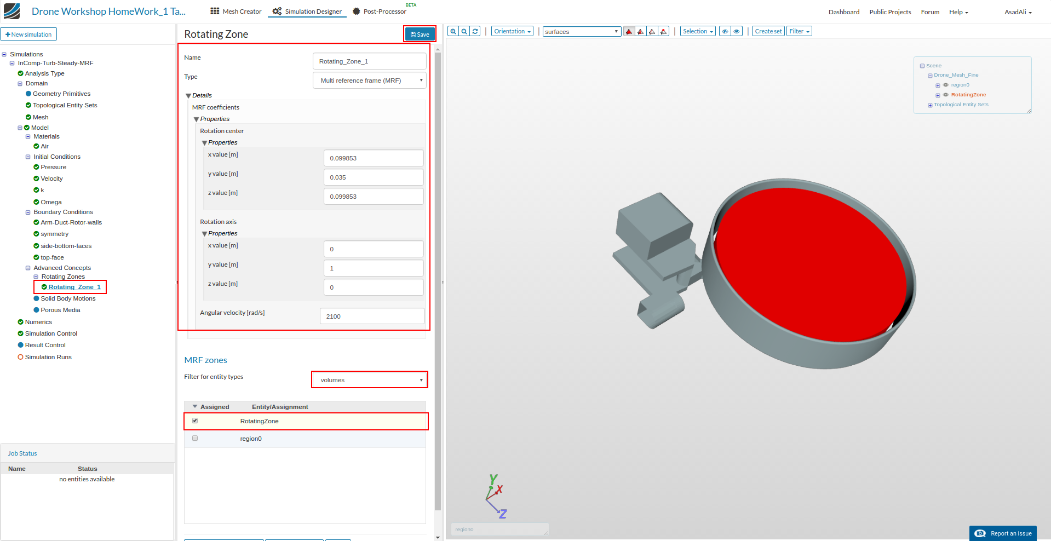Open the Mesh Creator tab
This screenshot has width=1051, height=541.
(x=236, y=11)
